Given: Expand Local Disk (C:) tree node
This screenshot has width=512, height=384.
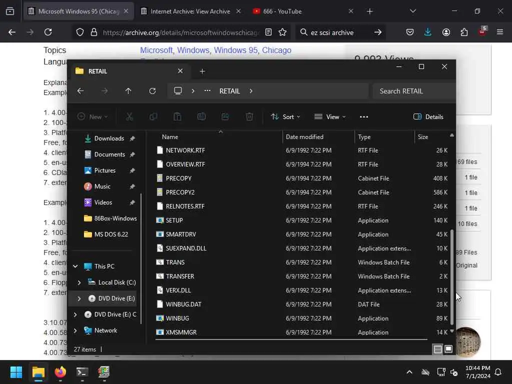Looking at the screenshot, I should [79, 282].
